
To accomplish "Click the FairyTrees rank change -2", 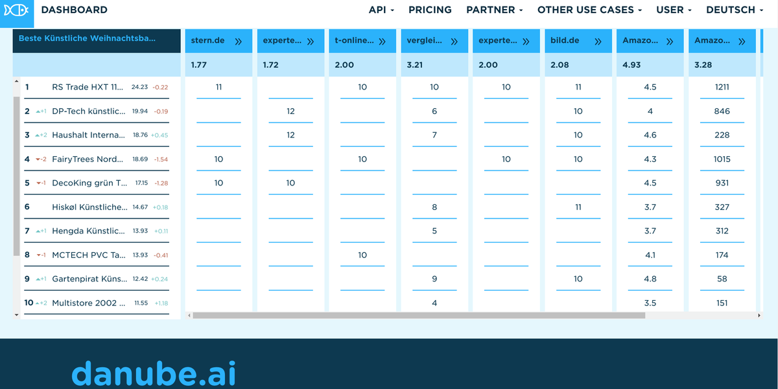I will click(41, 159).
